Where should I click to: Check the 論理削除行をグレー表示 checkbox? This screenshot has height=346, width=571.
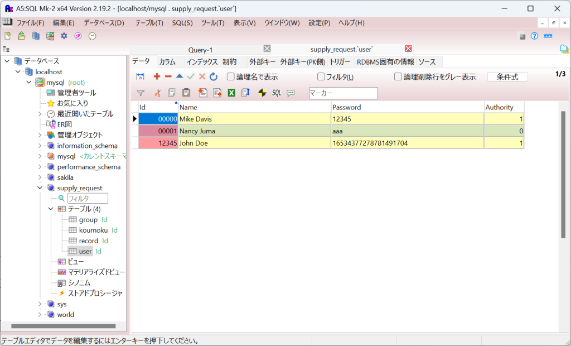398,77
